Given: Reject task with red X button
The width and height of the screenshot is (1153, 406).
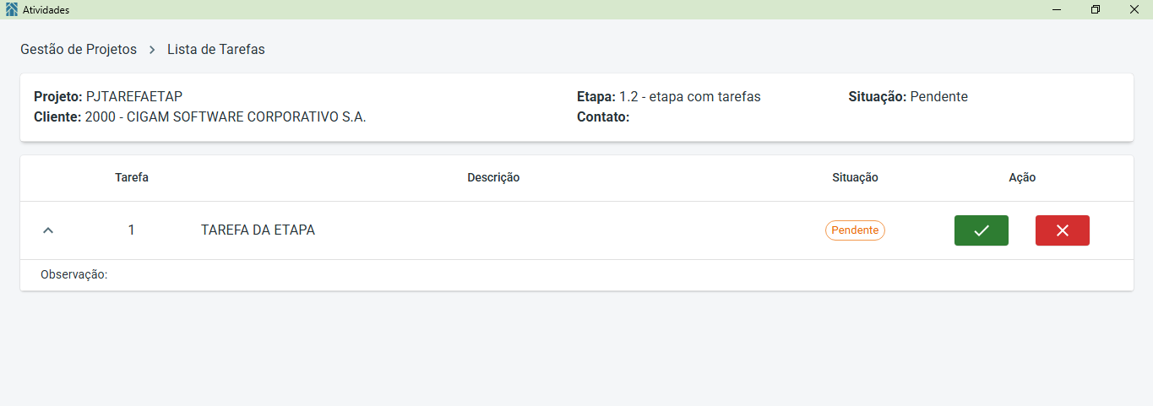Looking at the screenshot, I should tap(1062, 230).
